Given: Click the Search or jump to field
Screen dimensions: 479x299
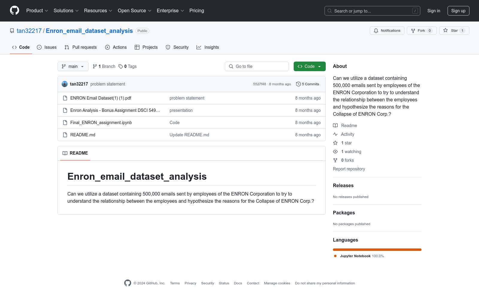Looking at the screenshot, I should pos(372,11).
